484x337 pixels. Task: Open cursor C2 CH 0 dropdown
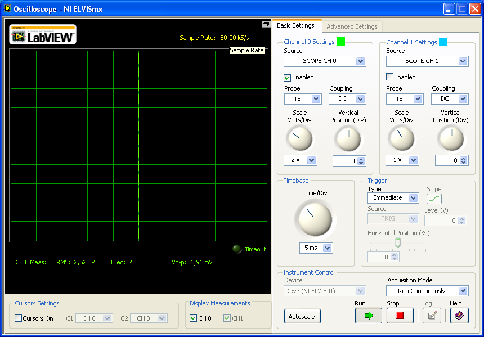[x=149, y=318]
